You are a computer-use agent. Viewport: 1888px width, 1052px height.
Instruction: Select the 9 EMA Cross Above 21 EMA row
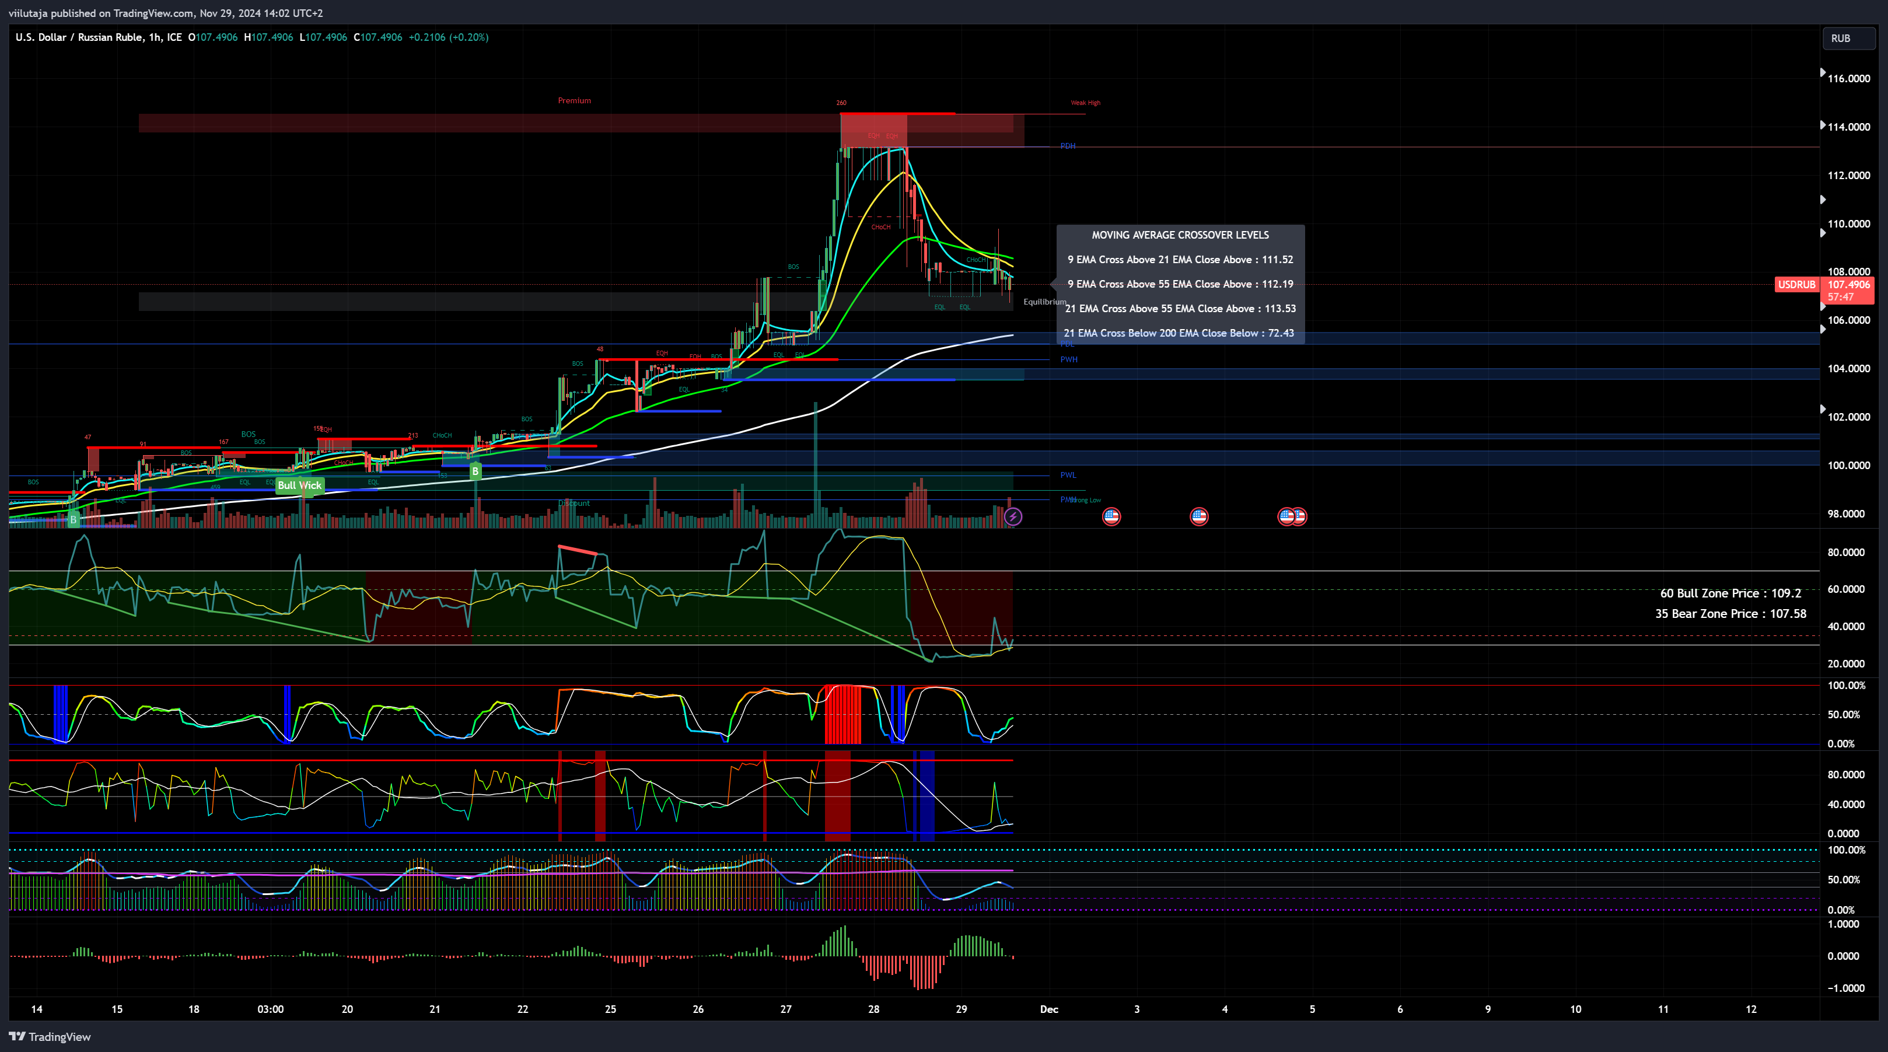point(1180,260)
